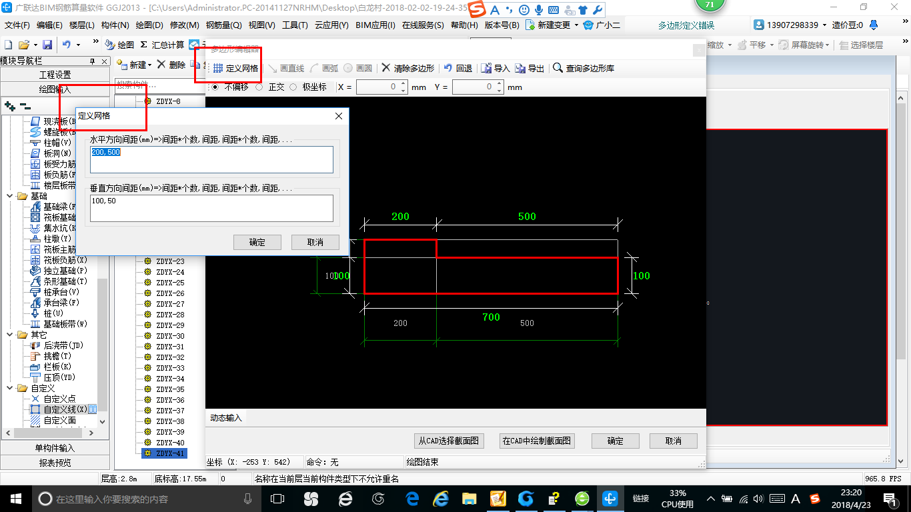Click the Windows Start button
This screenshot has height=512, width=911.
16,498
